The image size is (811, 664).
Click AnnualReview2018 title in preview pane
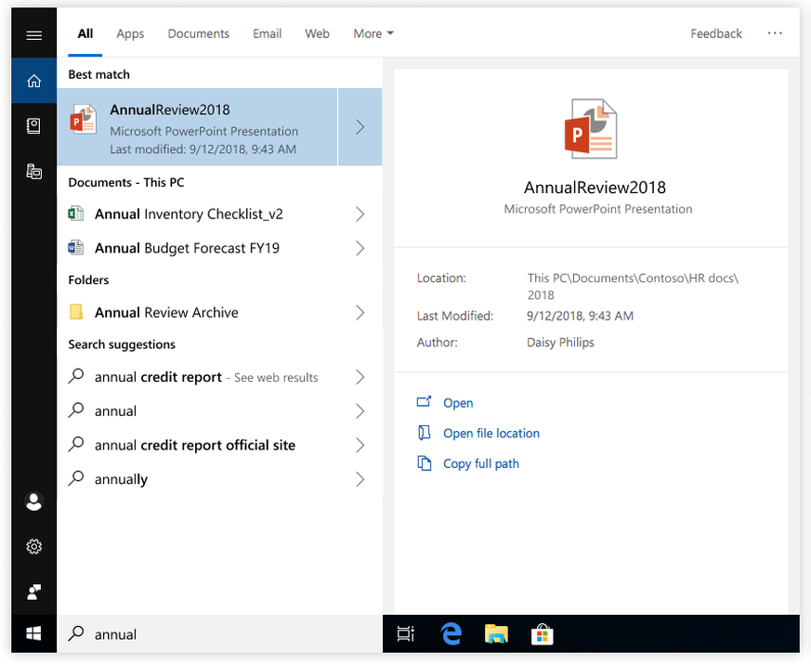point(595,188)
